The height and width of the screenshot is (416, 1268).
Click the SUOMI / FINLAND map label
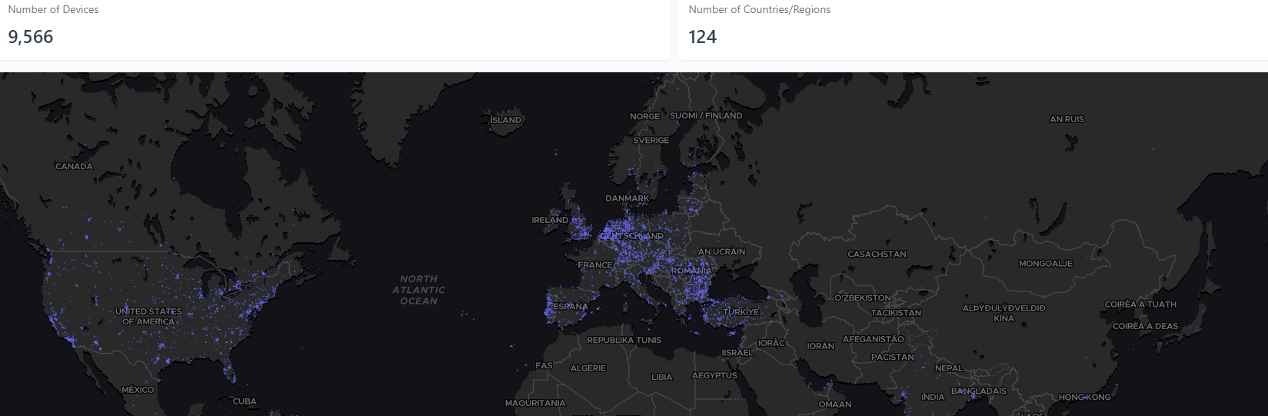pos(706,115)
